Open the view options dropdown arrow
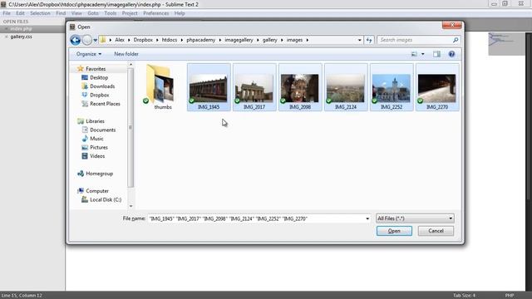The height and width of the screenshot is (299, 532). pos(423,54)
